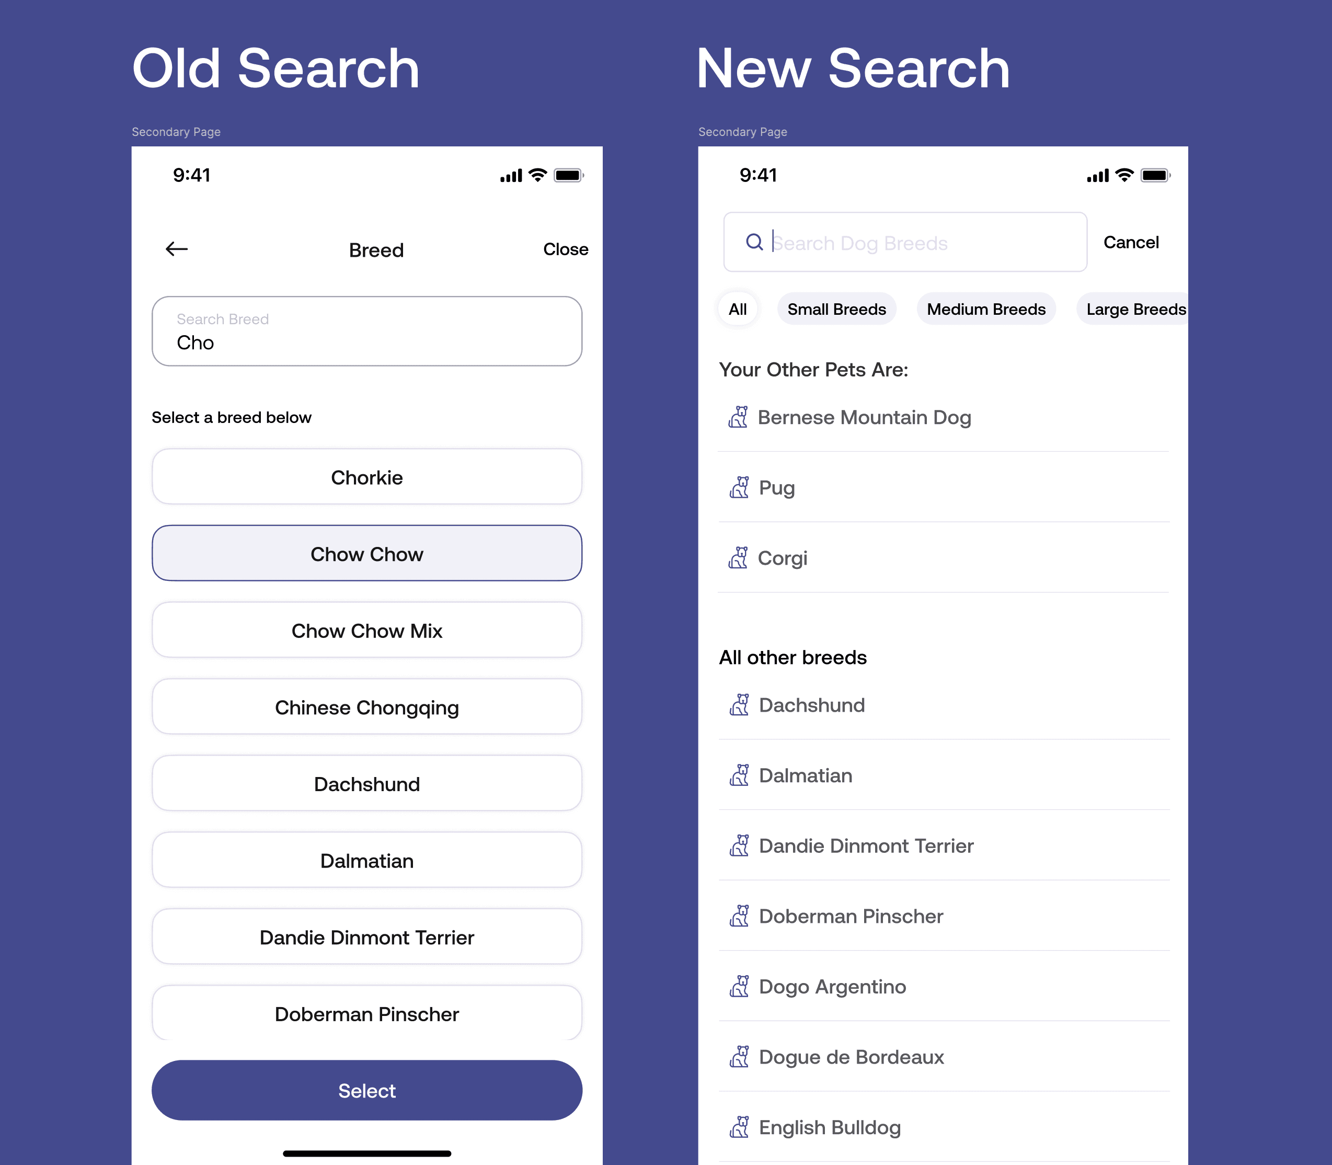Toggle the Small Breeds filter
This screenshot has width=1332, height=1165.
click(x=836, y=309)
